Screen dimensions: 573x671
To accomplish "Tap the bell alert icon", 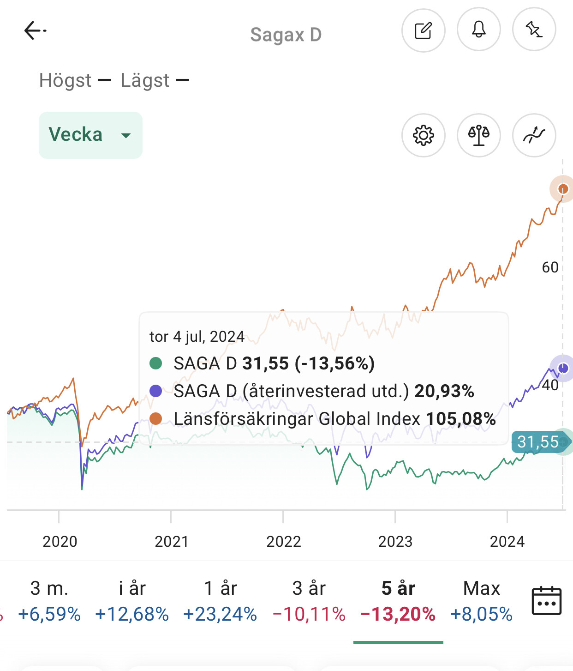I will (478, 30).
